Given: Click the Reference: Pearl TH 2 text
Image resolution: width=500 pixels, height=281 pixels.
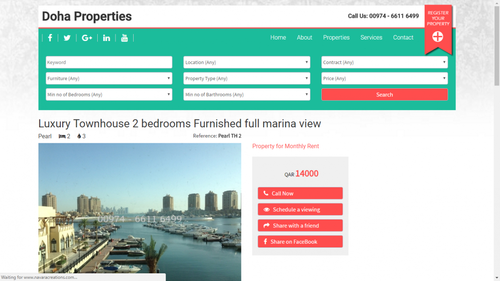Looking at the screenshot, I should [217, 136].
